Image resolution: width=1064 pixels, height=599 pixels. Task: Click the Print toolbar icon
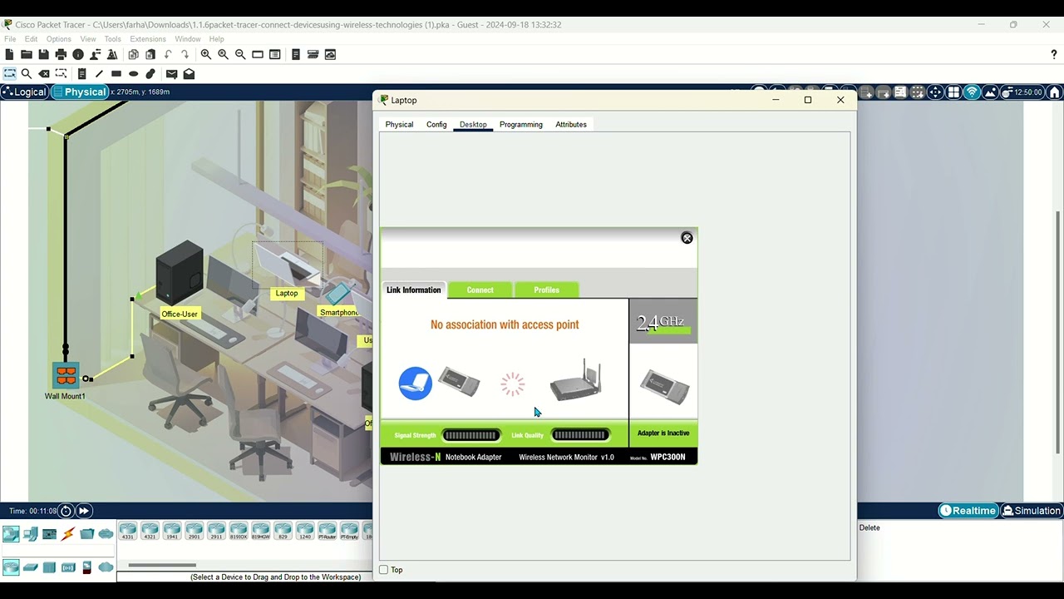[61, 54]
